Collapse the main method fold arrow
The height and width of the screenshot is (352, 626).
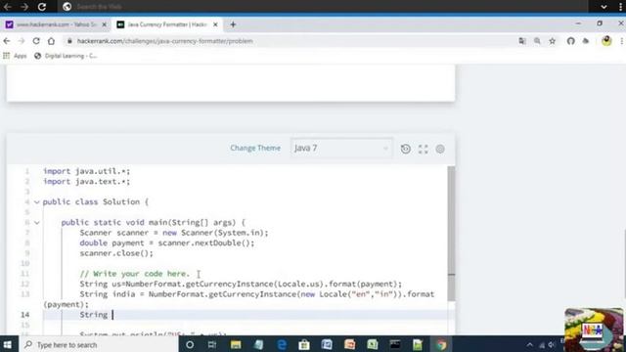[37, 223]
